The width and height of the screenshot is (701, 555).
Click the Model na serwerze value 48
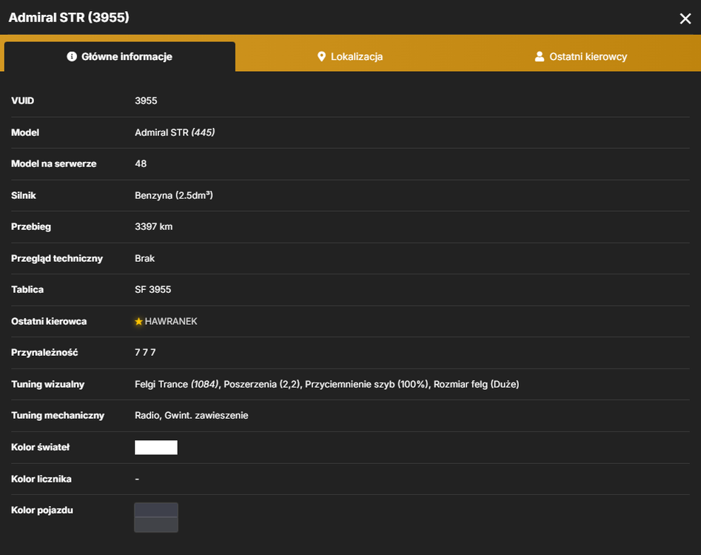141,164
